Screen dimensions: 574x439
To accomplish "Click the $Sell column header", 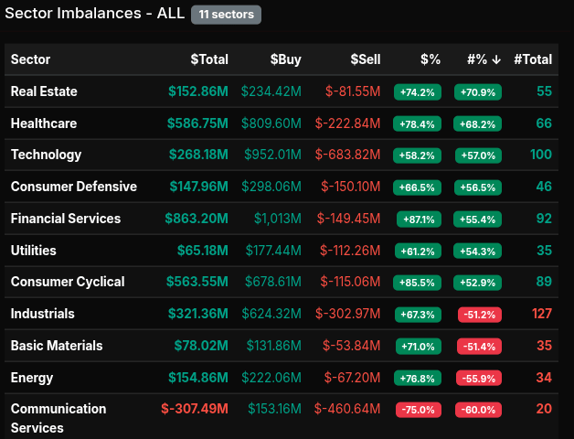I will [x=365, y=59].
